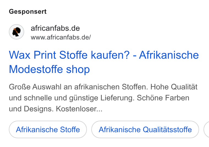The width and height of the screenshot is (209, 147).
Task: Click the word 'kaufen?' in the headline
Action: click(x=110, y=55)
